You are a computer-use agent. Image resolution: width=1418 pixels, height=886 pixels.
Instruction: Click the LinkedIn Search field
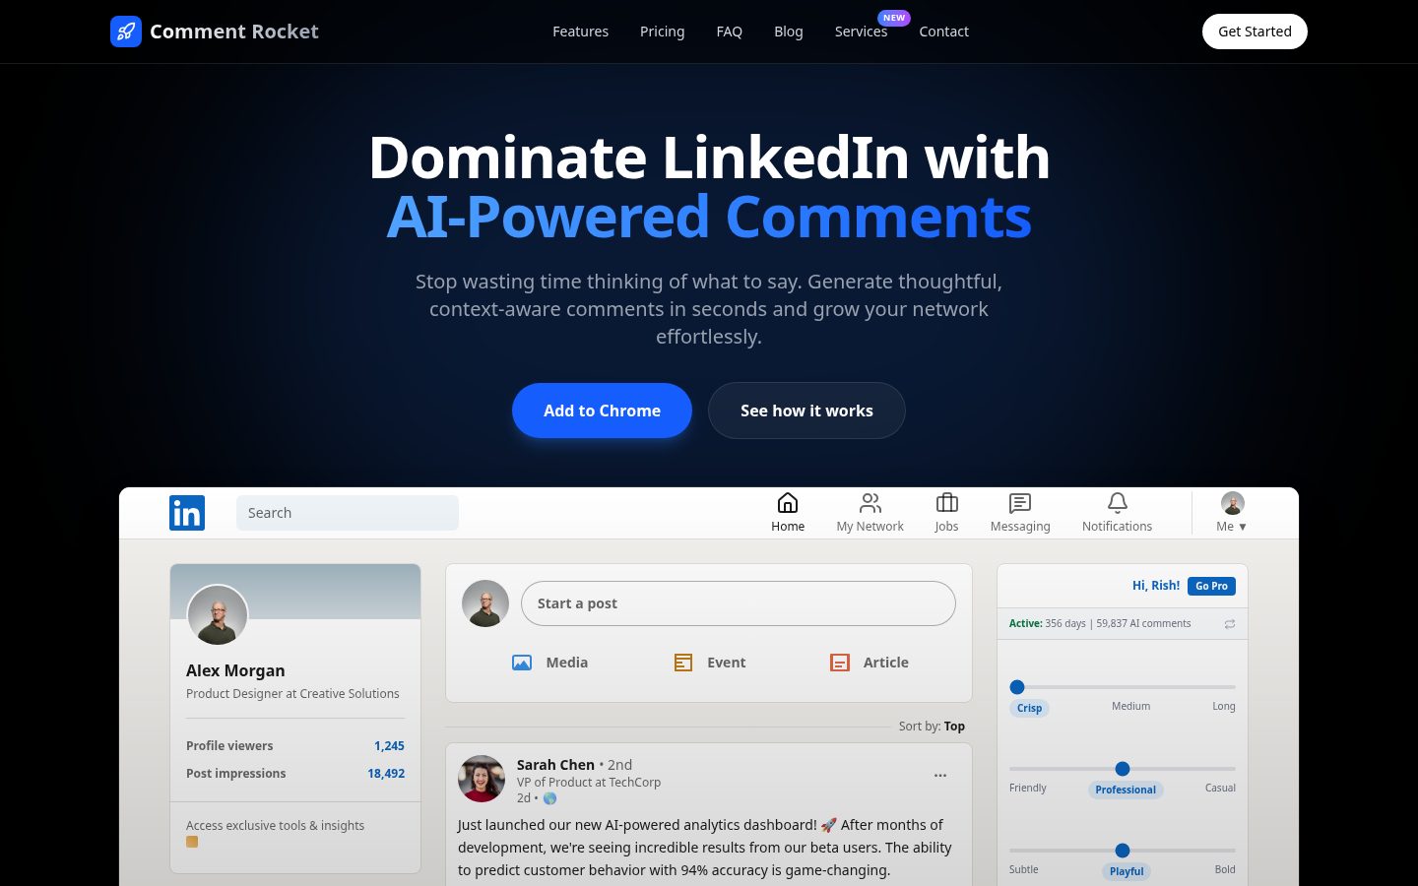point(348,513)
